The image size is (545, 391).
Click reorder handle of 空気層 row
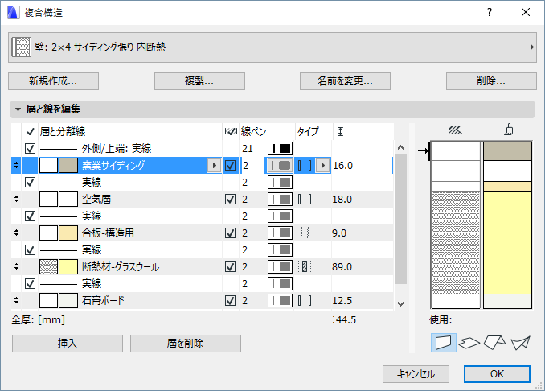pos(16,200)
